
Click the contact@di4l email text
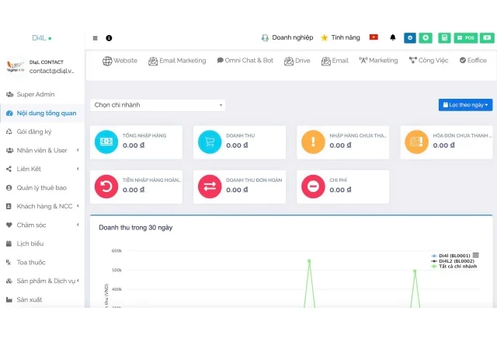52,71
